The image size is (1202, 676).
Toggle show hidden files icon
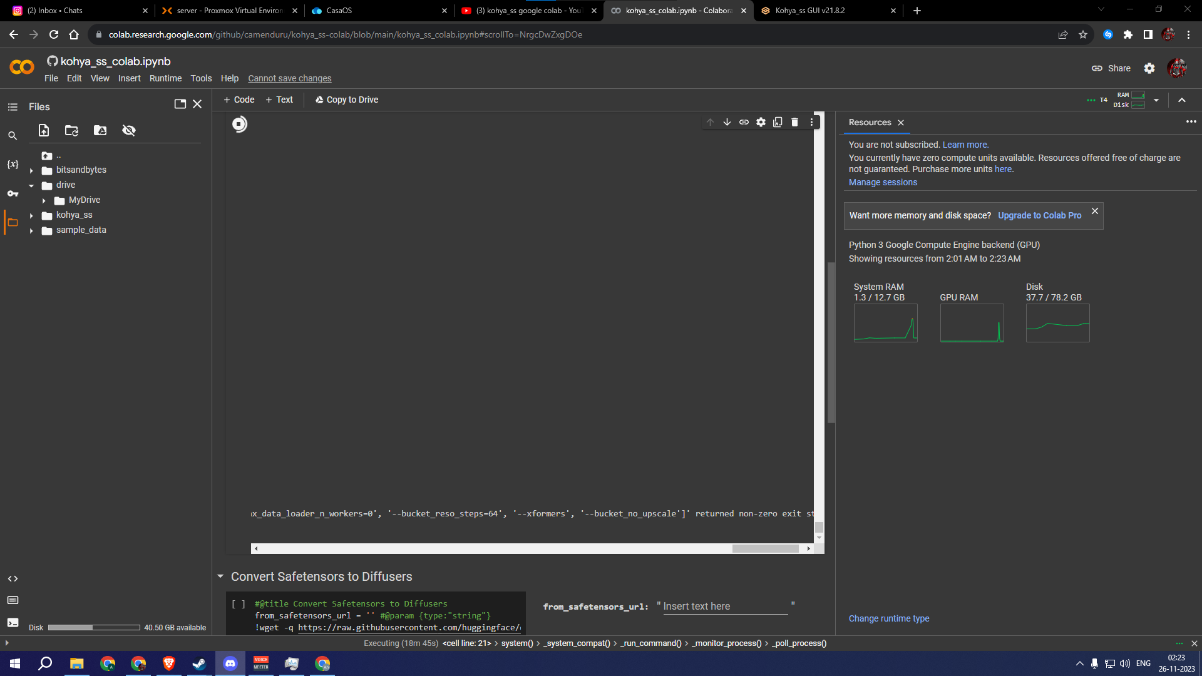coord(129,130)
